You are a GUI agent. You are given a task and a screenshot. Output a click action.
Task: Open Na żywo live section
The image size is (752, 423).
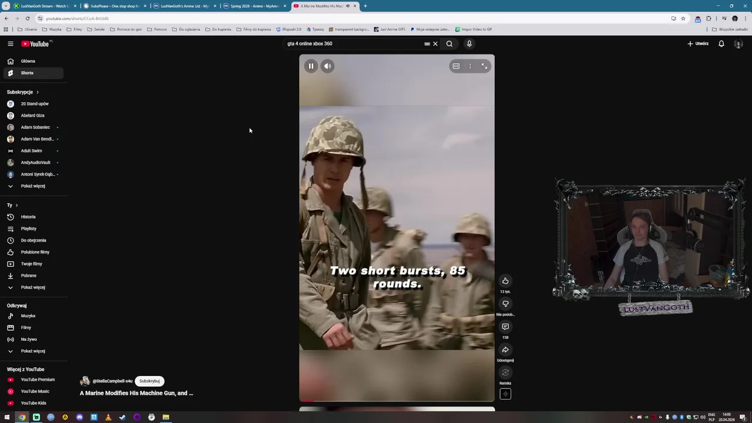[x=33, y=340]
